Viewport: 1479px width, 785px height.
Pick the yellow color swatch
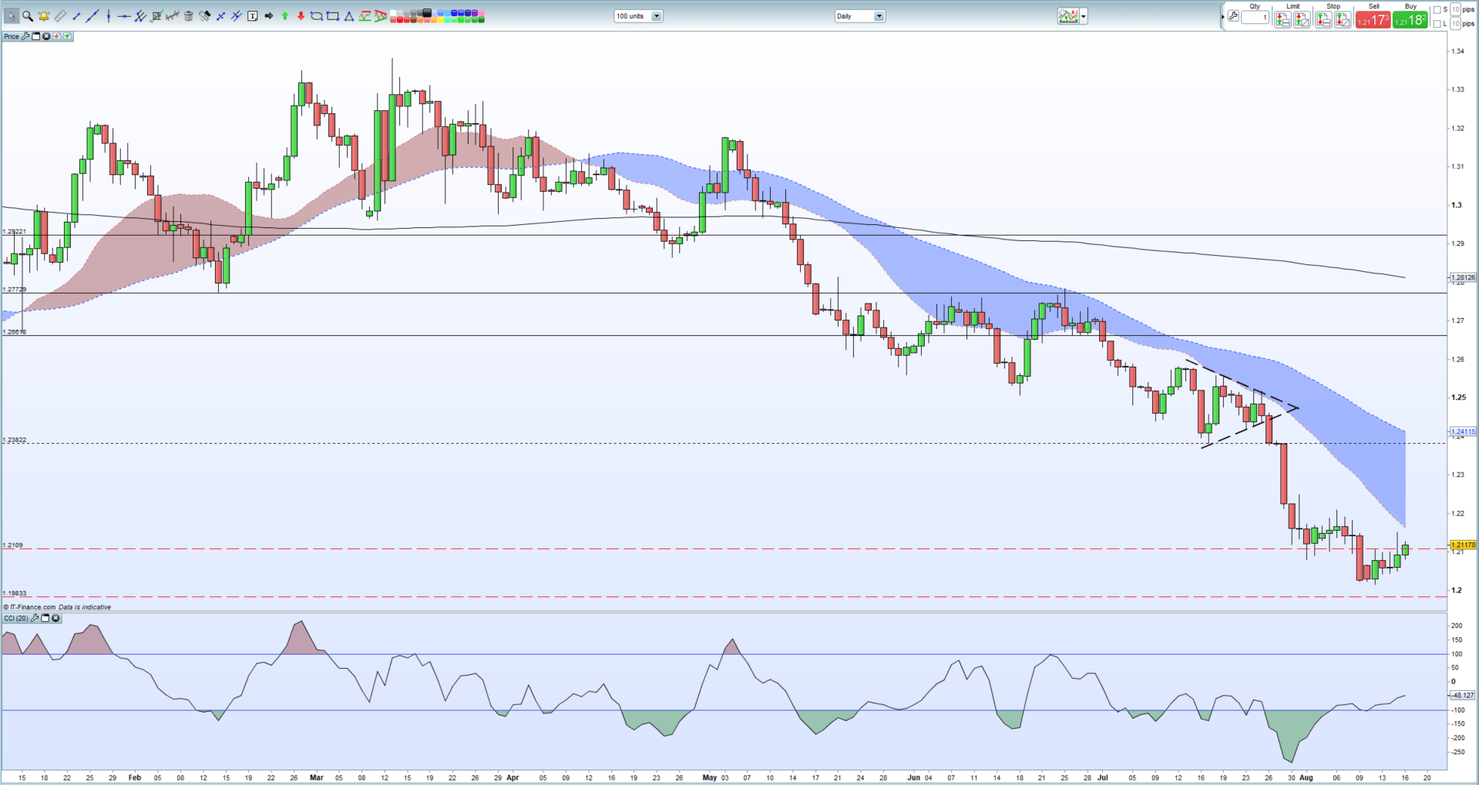(440, 20)
